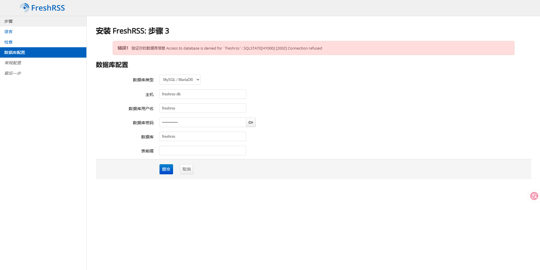Click the 数据库密码 password input field

pyautogui.click(x=203, y=122)
